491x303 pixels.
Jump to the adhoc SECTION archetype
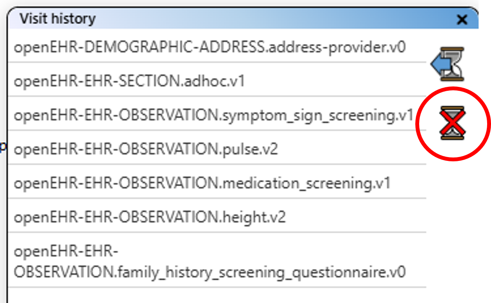pos(129,81)
